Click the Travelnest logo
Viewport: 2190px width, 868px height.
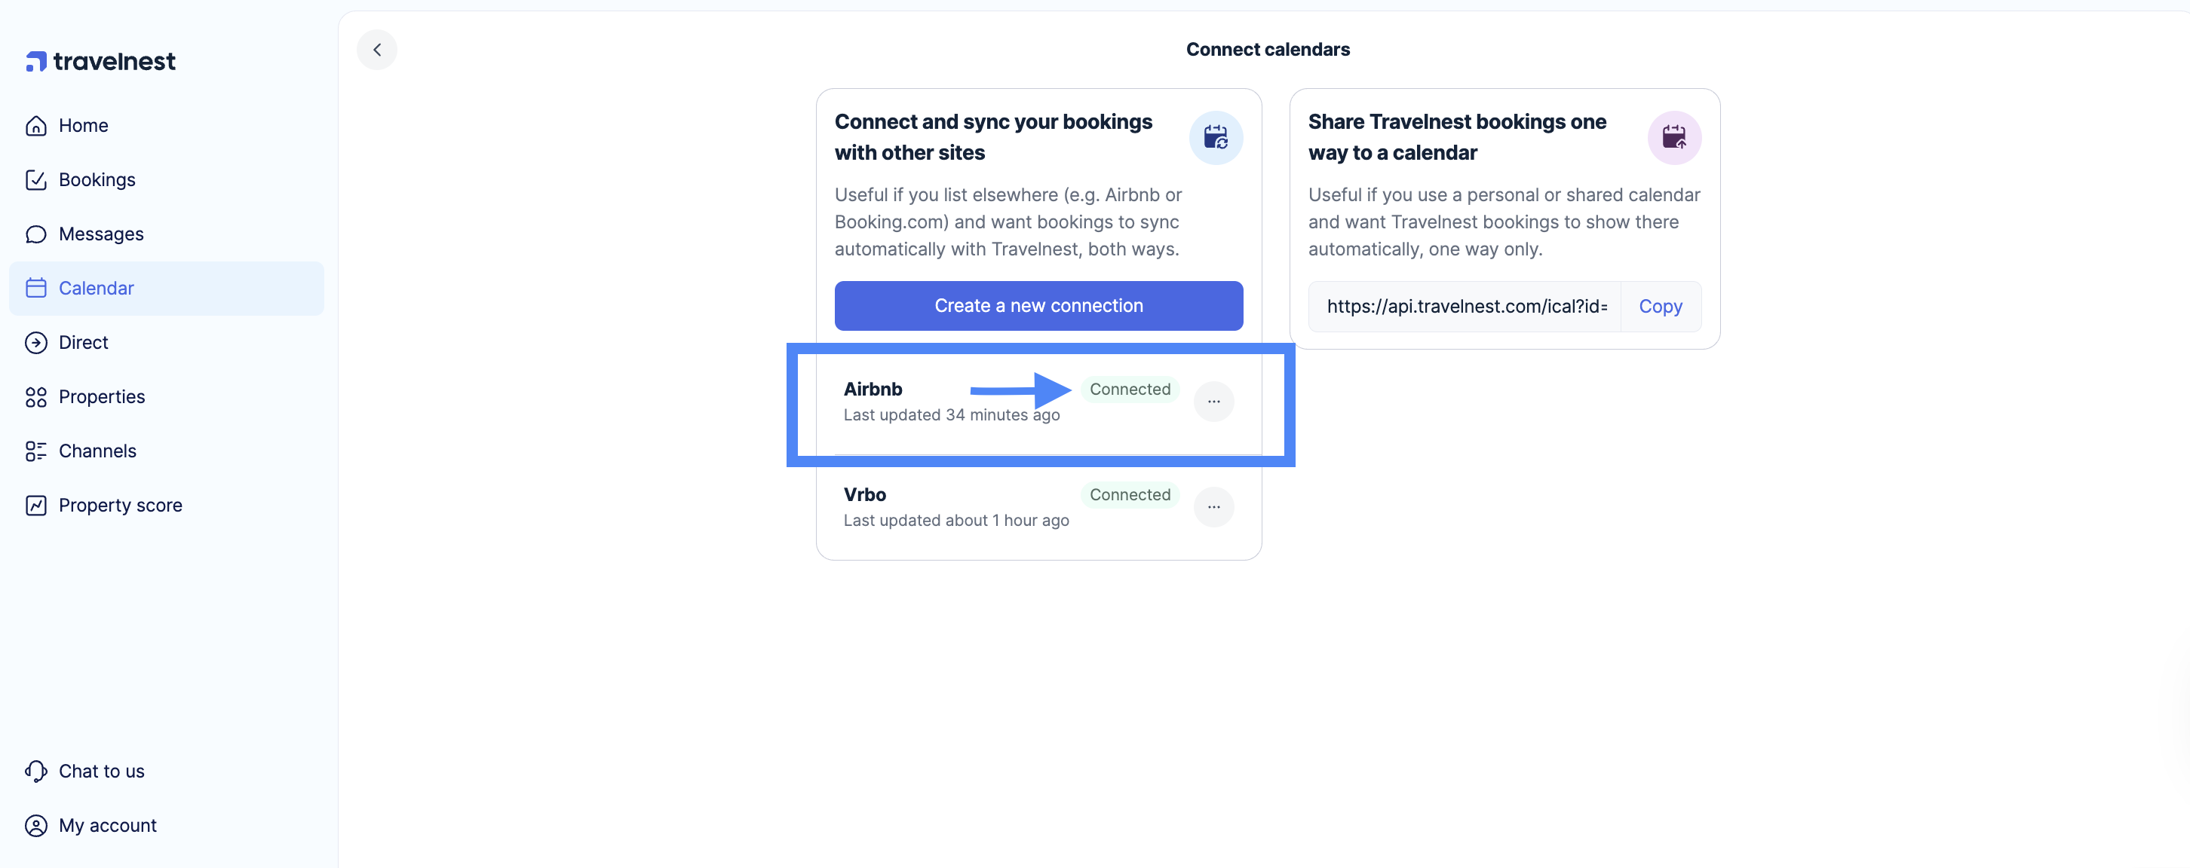100,60
